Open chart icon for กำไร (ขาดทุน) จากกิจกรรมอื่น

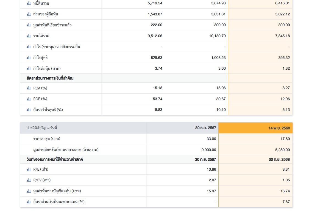[x=29, y=47]
